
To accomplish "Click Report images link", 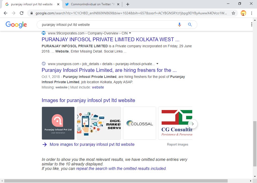I will pos(177,145).
